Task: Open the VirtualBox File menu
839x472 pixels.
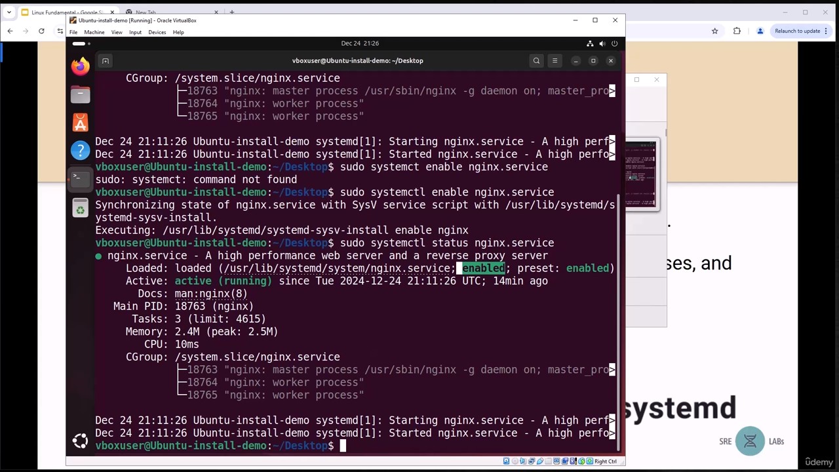Action: pos(73,32)
